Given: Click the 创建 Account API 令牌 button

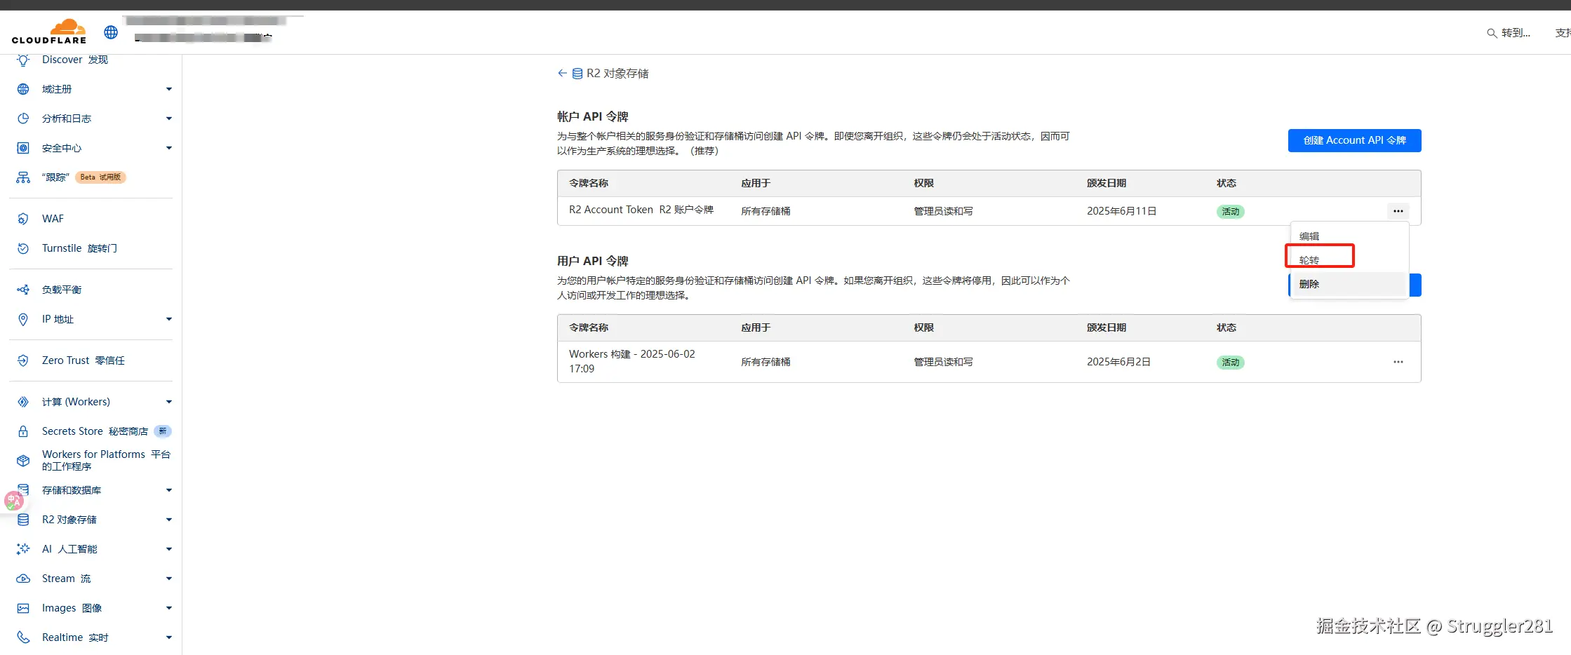Looking at the screenshot, I should tap(1354, 140).
